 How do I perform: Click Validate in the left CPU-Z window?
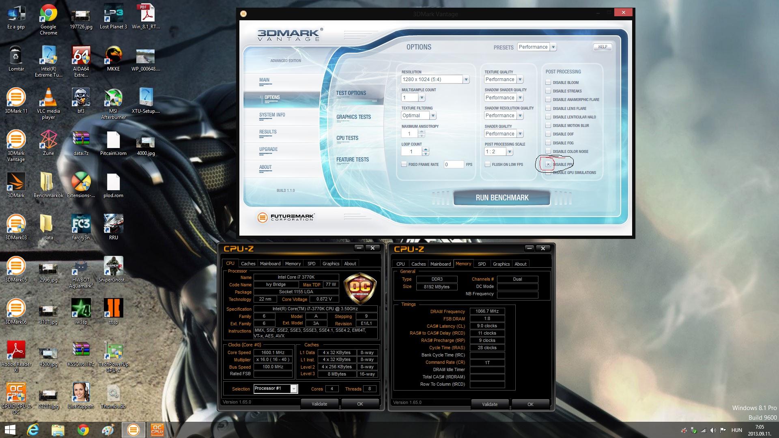click(319, 404)
